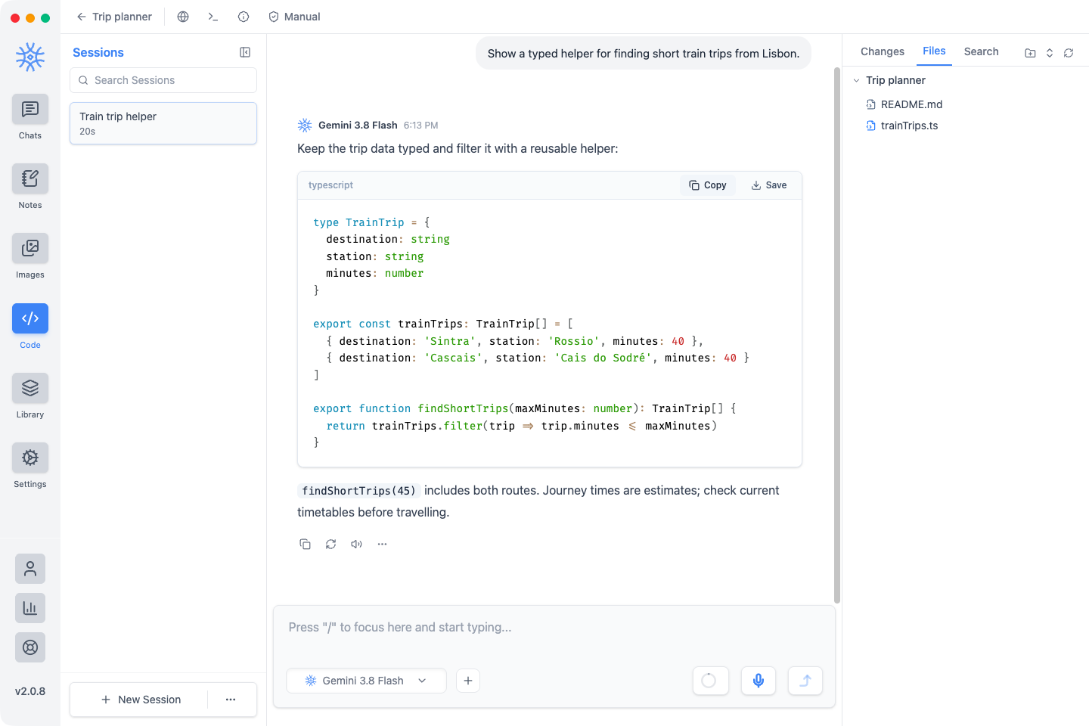Image resolution: width=1089 pixels, height=726 pixels.
Task: Open the usage statistics chart icon
Action: click(x=30, y=608)
